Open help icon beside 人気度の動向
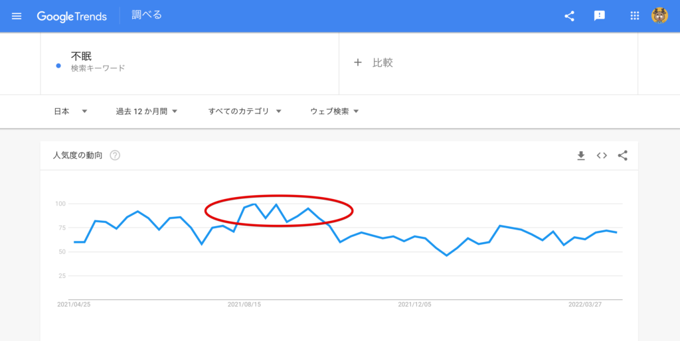This screenshot has width=680, height=341. tap(115, 155)
